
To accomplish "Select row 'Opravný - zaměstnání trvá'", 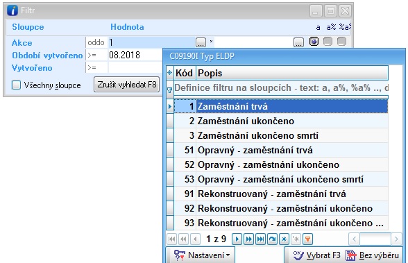I will click(281, 150).
